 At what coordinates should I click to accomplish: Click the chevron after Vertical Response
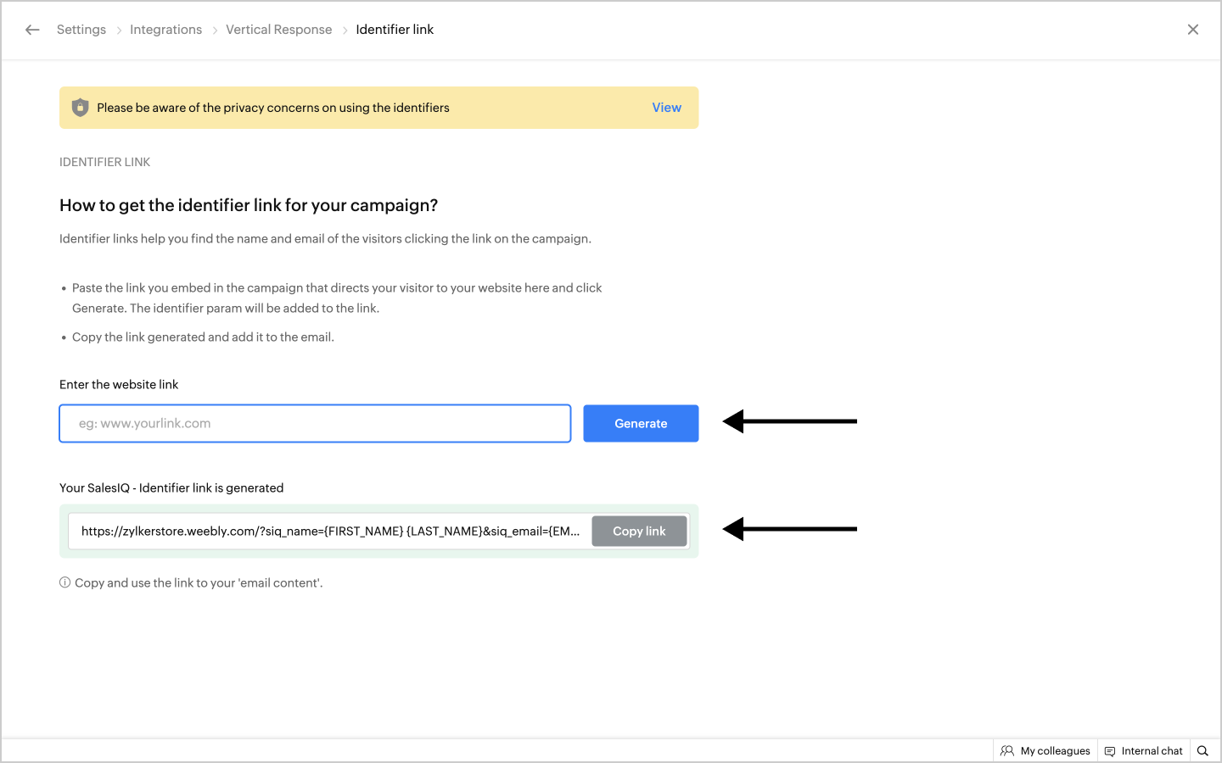click(x=345, y=31)
